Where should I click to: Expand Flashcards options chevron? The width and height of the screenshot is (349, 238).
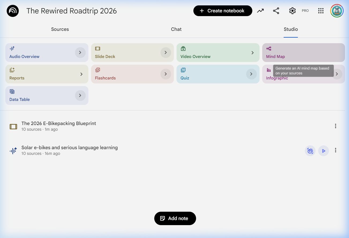coord(166,74)
